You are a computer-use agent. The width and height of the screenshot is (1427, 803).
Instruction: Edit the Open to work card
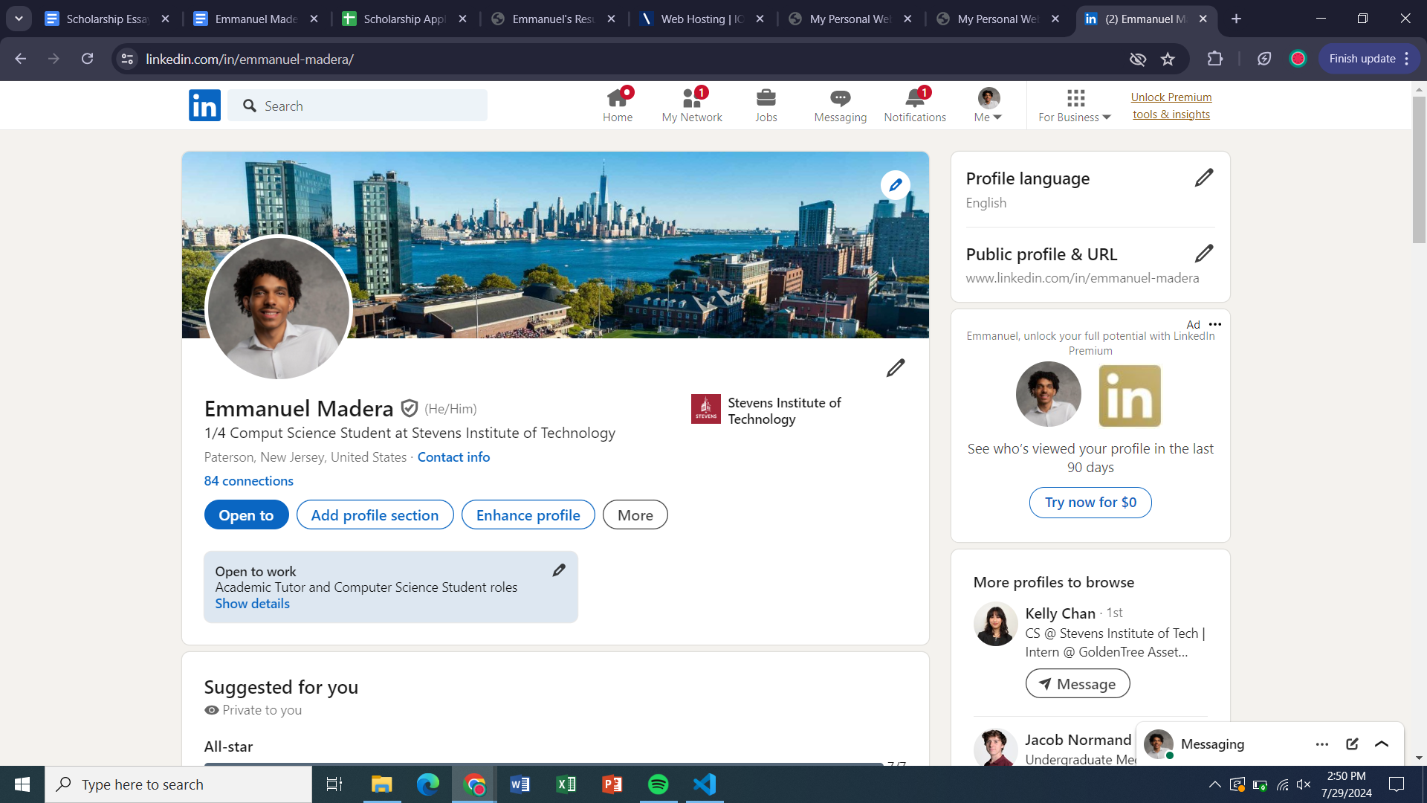click(x=559, y=570)
